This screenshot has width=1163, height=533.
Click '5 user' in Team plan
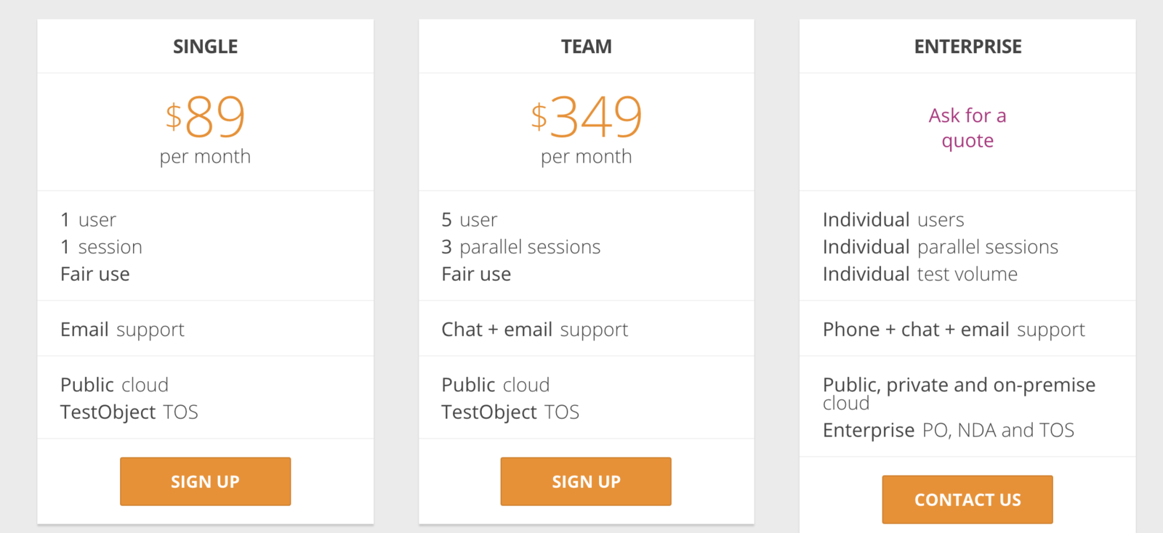[470, 219]
